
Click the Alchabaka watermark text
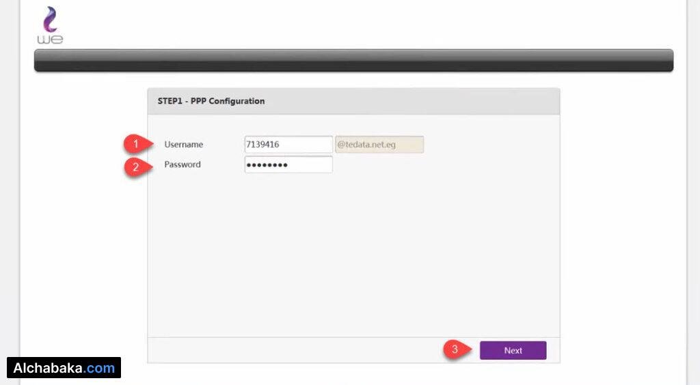pyautogui.click(x=49, y=368)
